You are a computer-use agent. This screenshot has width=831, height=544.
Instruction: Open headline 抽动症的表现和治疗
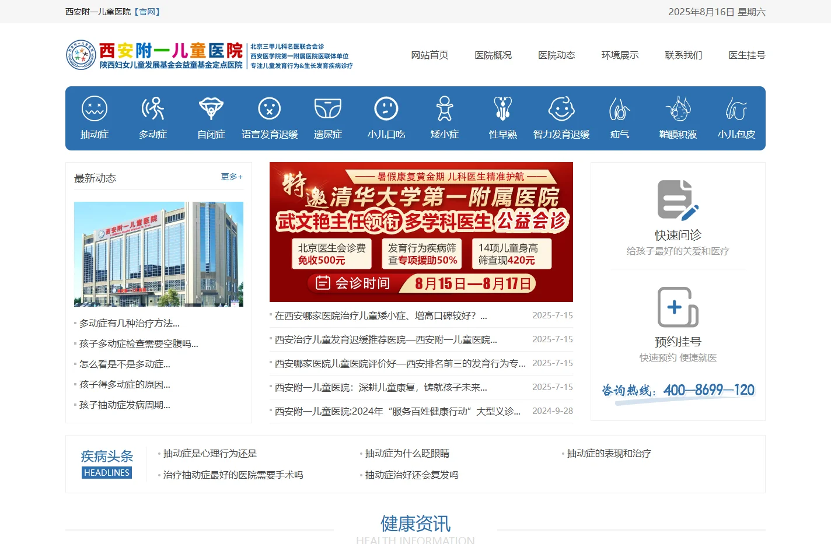609,453
